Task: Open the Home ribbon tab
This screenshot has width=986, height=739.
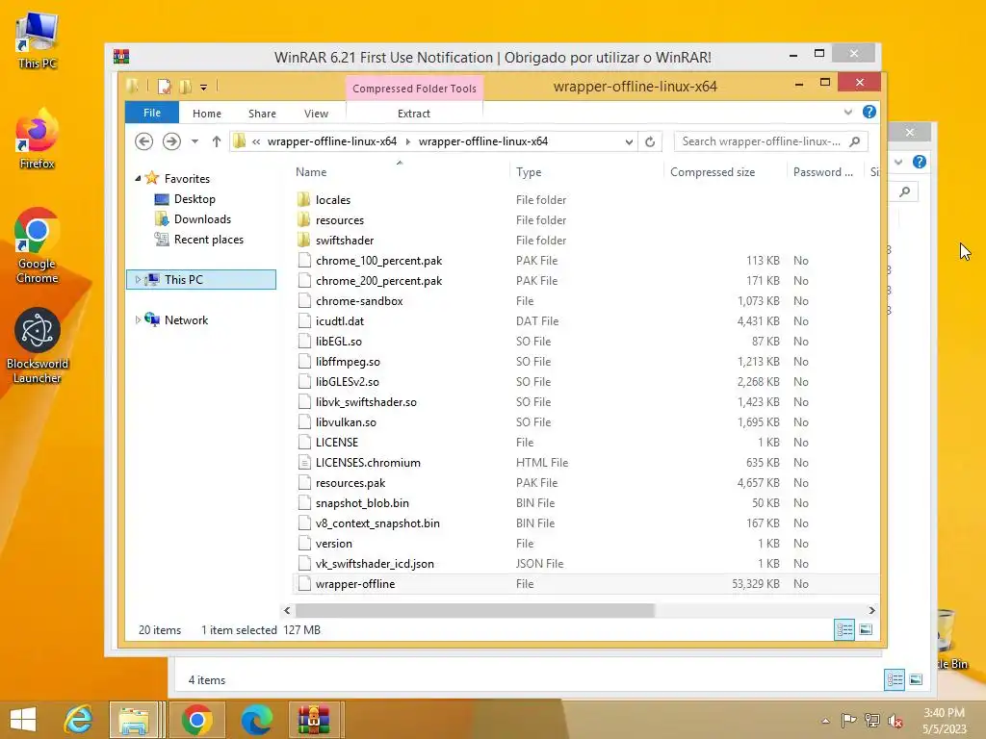Action: pyautogui.click(x=207, y=114)
